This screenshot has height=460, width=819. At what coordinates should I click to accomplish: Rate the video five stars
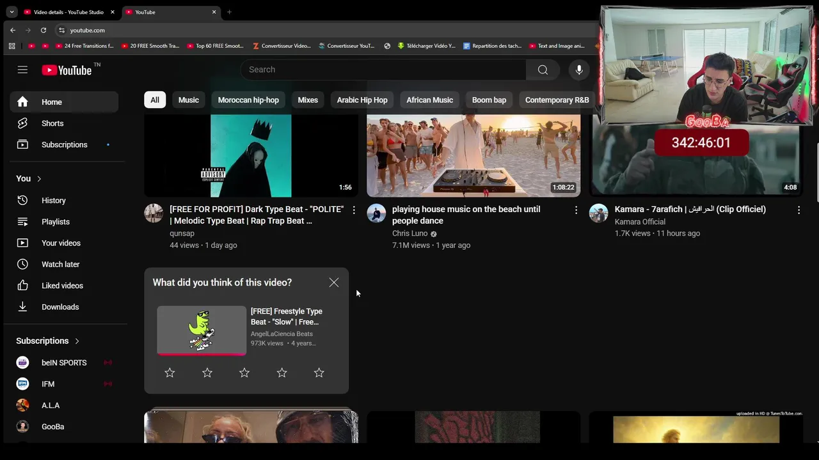pyautogui.click(x=319, y=372)
